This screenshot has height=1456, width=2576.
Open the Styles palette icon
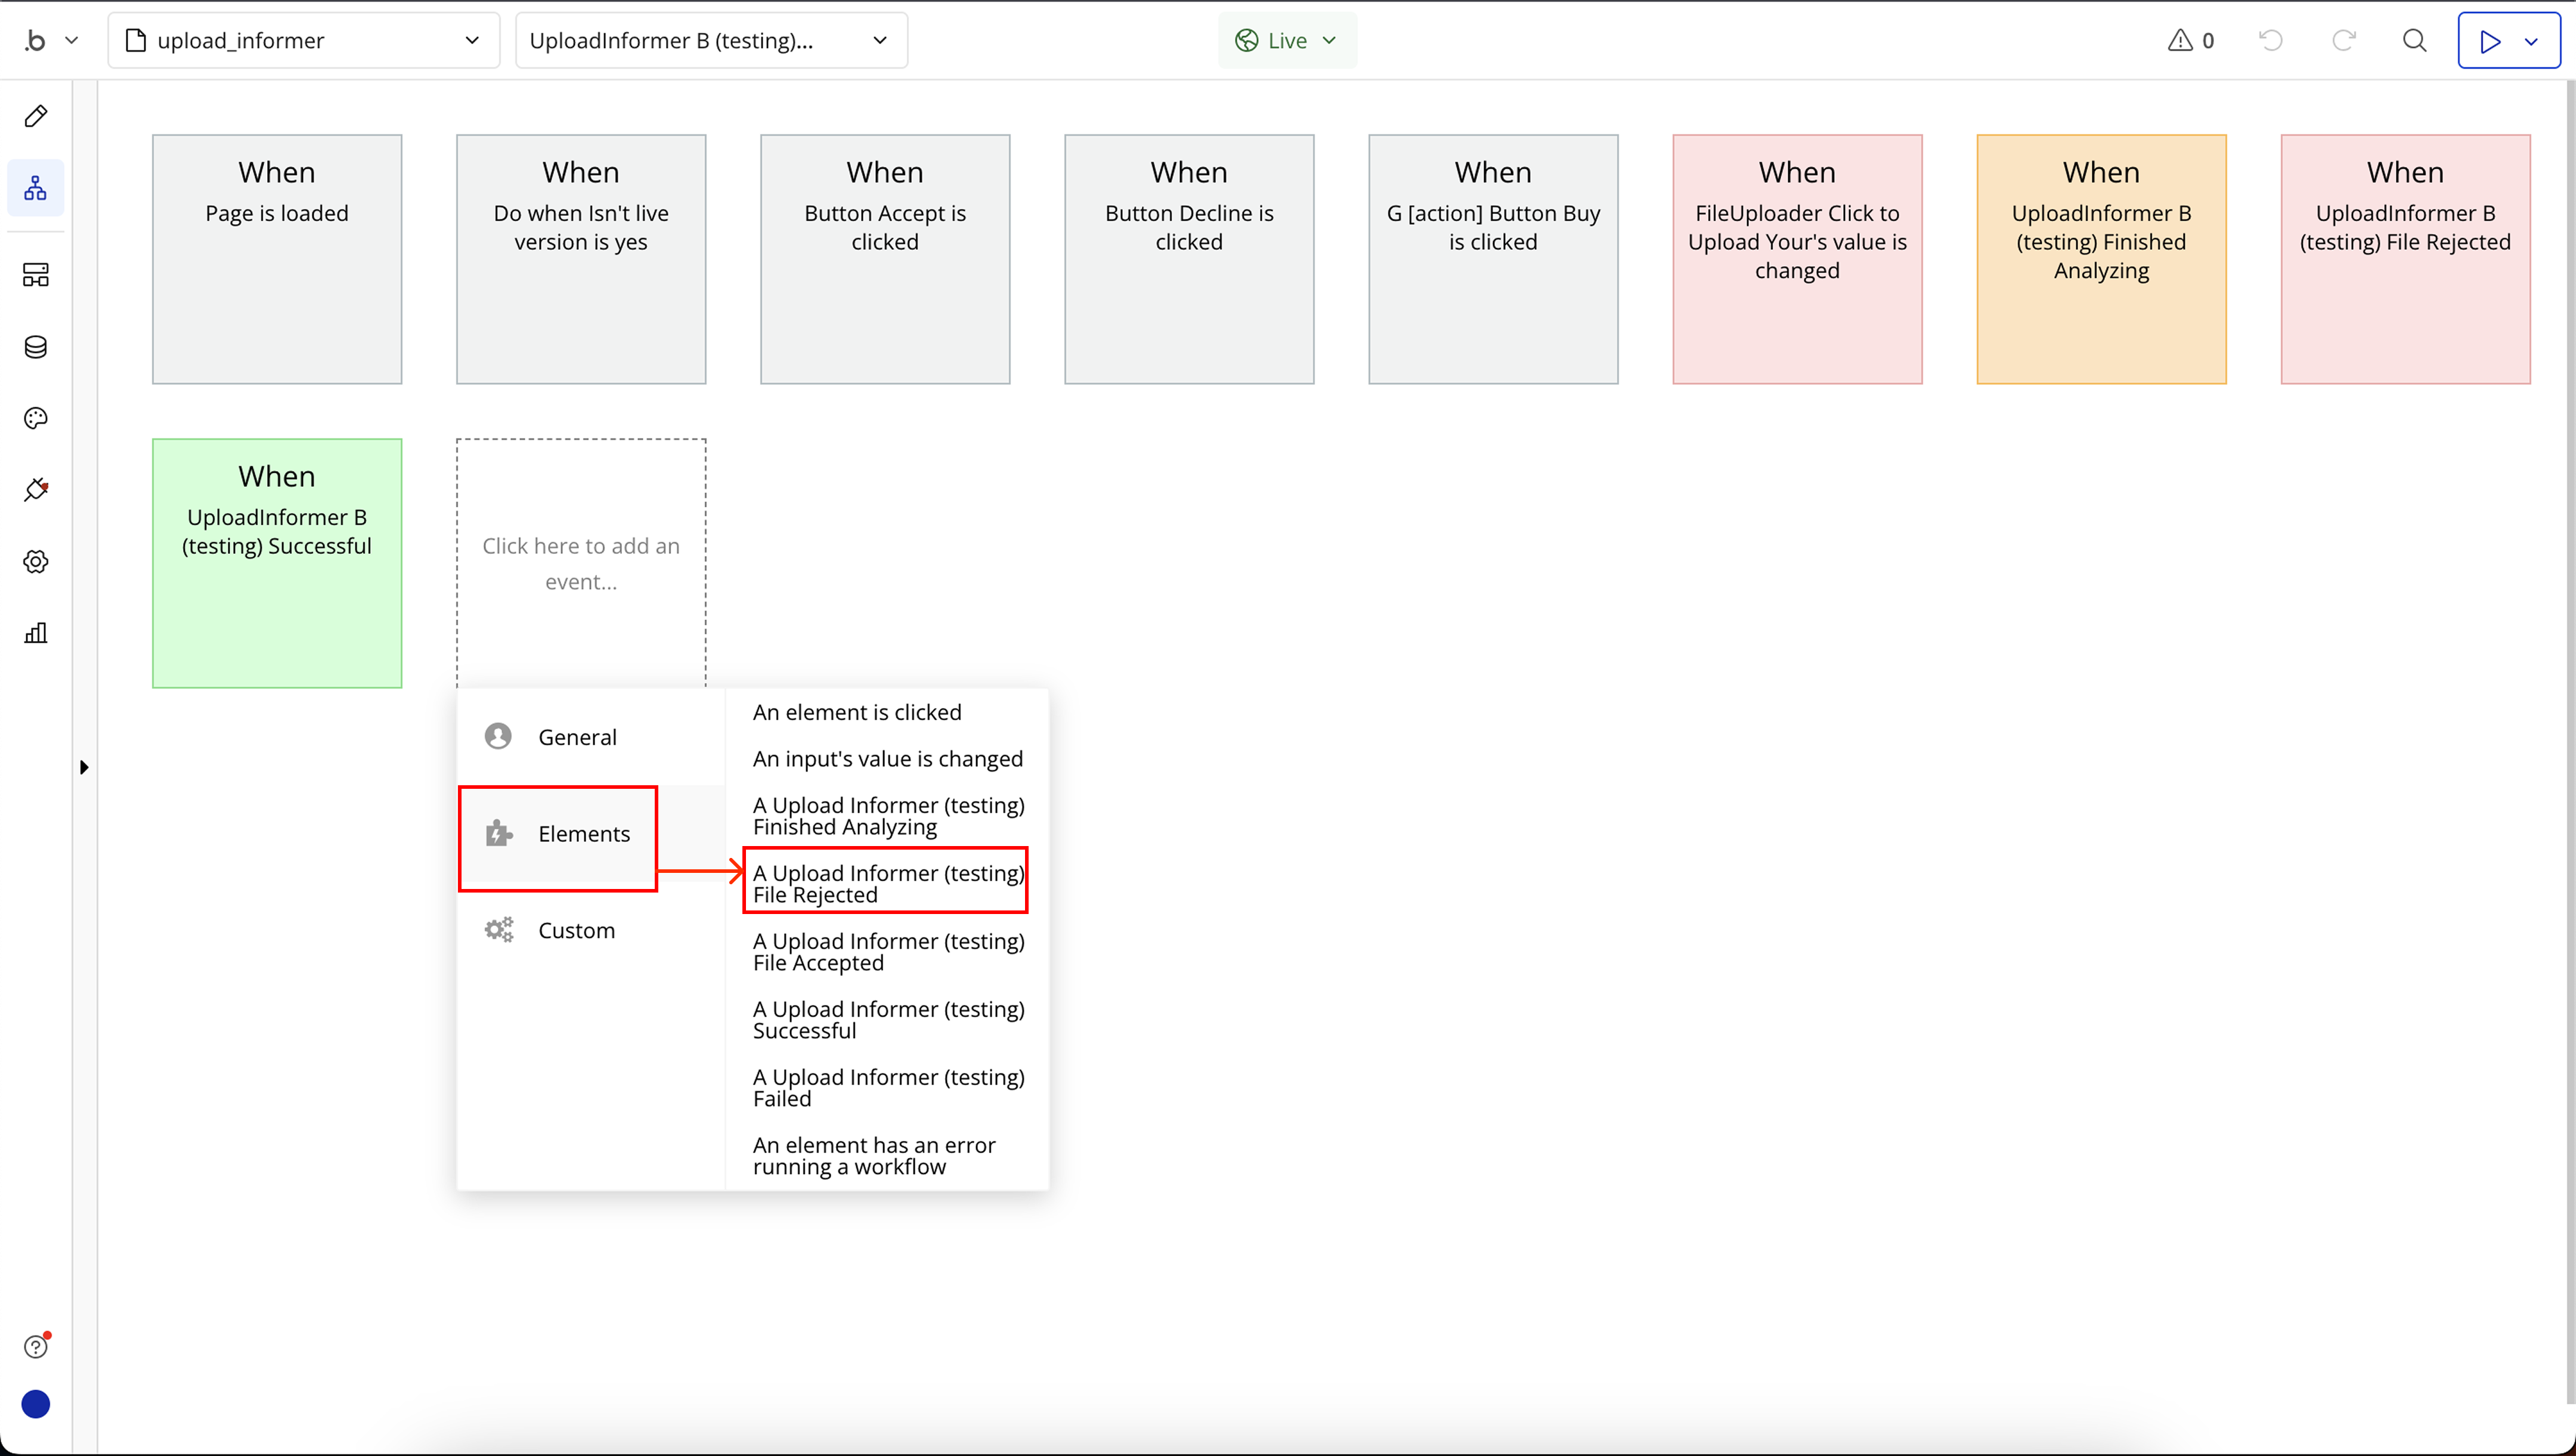coord(36,418)
